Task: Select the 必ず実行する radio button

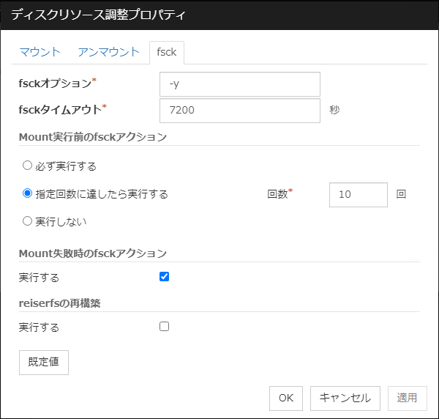Action: (x=28, y=166)
